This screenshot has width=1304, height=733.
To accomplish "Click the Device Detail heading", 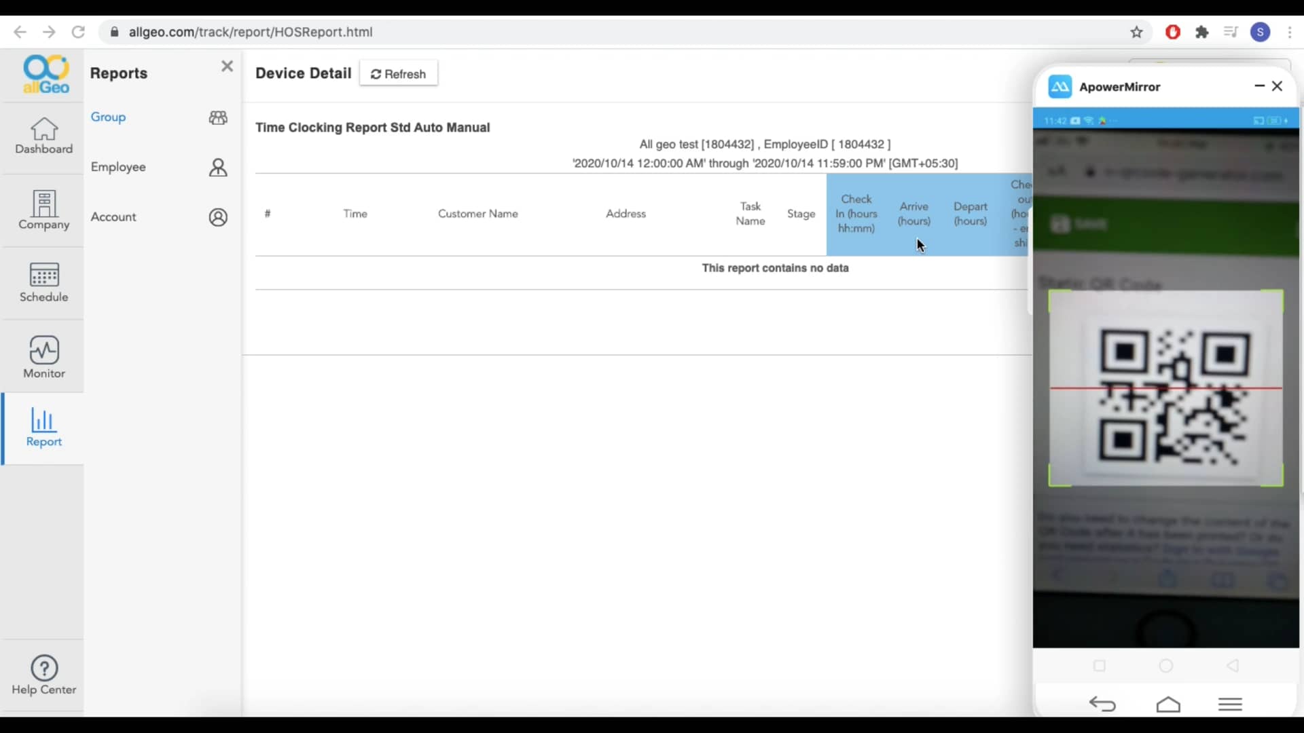I will coord(304,73).
